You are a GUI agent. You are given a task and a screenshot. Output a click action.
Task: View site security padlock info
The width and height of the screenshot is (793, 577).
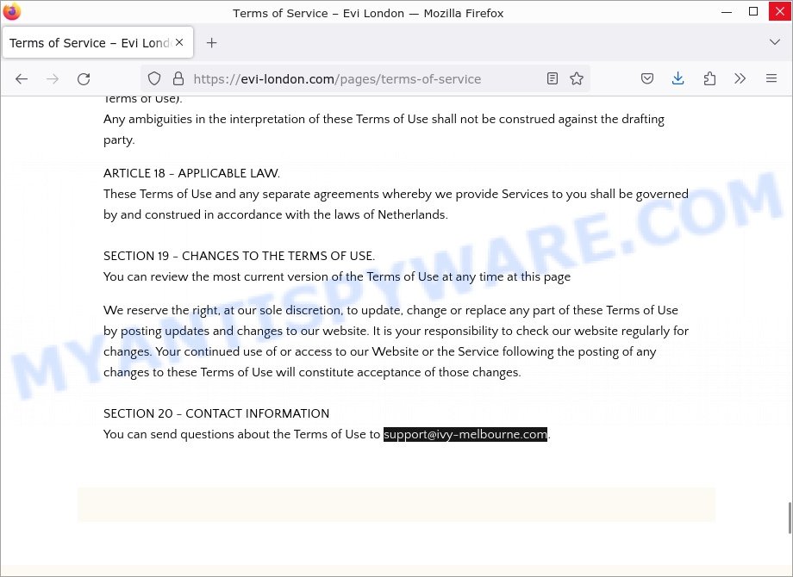tap(178, 79)
